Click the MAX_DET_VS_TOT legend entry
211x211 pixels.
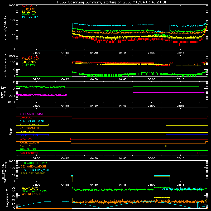click(x=32, y=194)
